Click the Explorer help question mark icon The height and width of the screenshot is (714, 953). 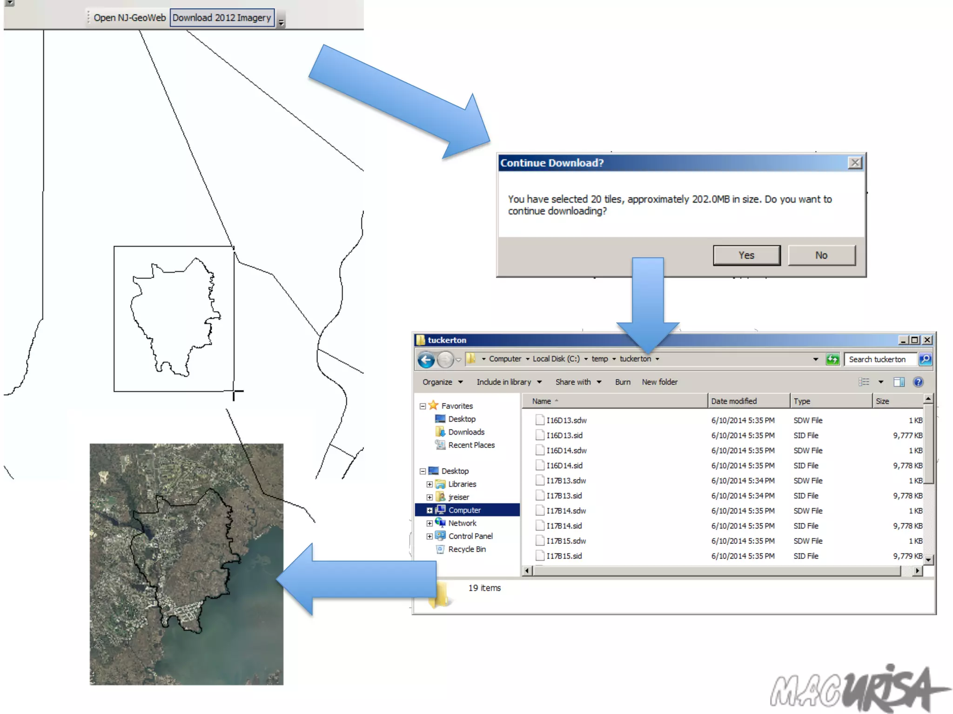coord(918,382)
